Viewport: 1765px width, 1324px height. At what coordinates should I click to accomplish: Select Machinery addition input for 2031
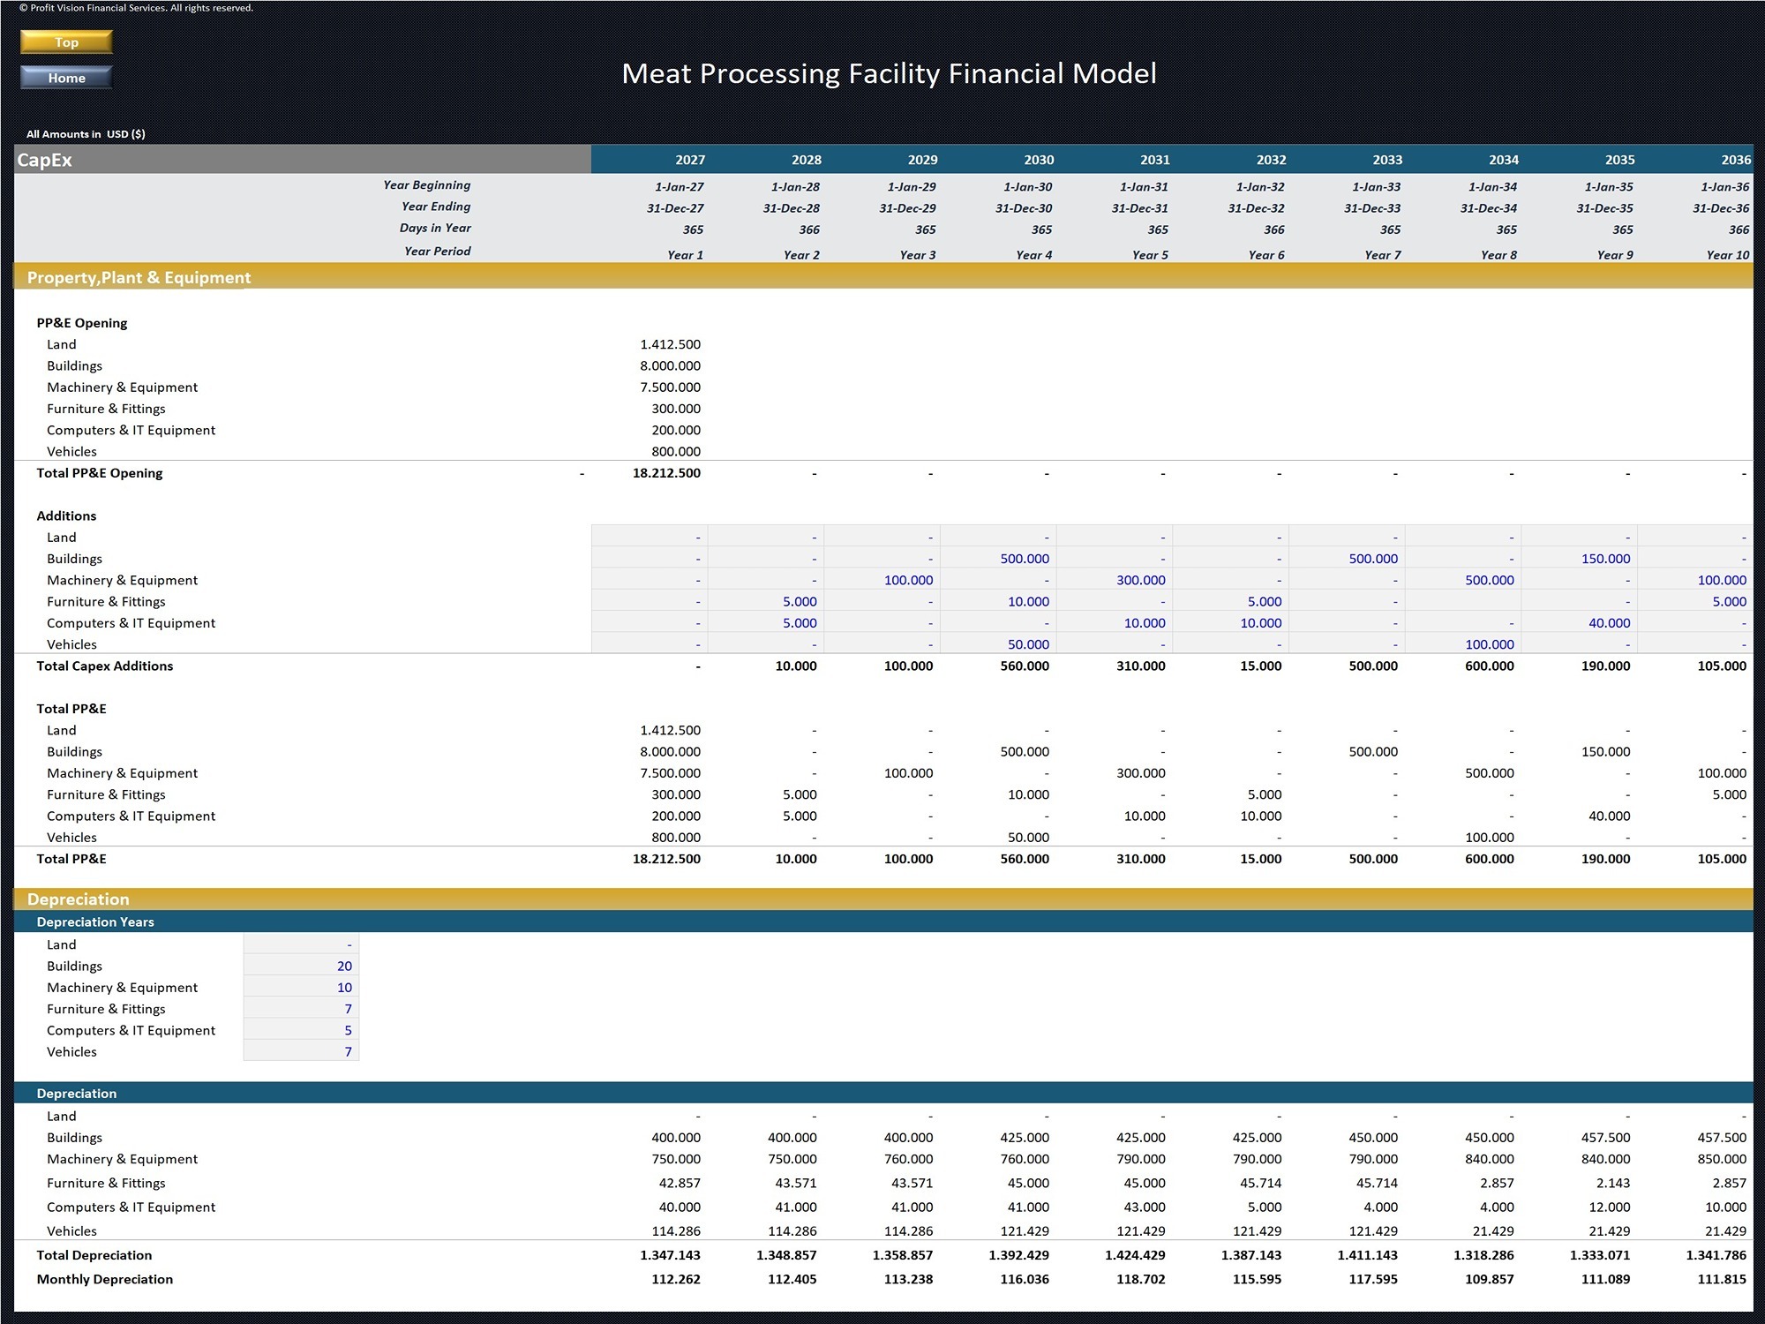point(1115,580)
